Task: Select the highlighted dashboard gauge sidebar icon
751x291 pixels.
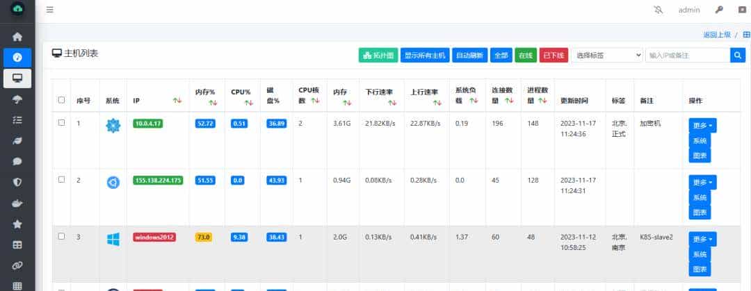Action: point(17,58)
